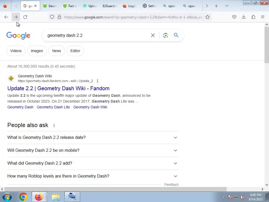Image resolution: width=269 pixels, height=202 pixels.
Task: Open the Geometry Dash sitelink
Action: [x=20, y=107]
